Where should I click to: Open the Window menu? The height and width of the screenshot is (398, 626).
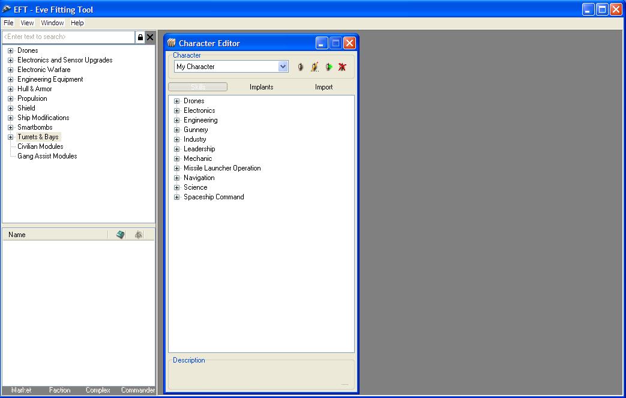coord(52,23)
